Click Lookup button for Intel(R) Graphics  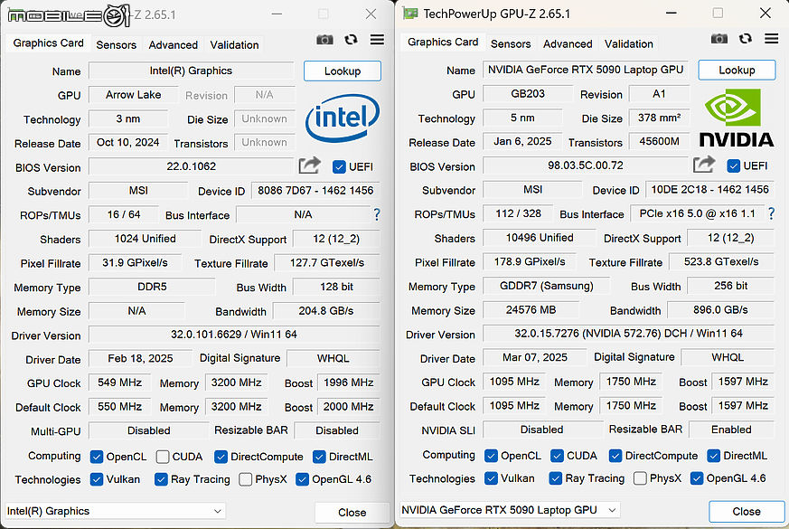tap(343, 71)
